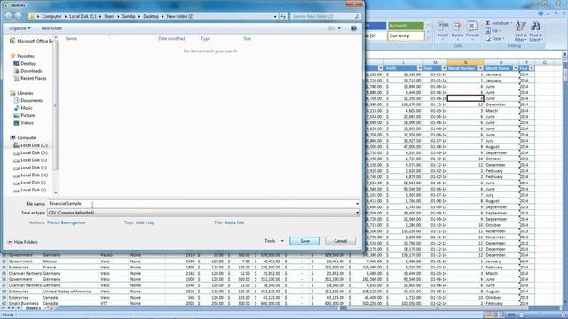Click Users in the address breadcrumb
This screenshot has height=319, width=568.
click(109, 16)
